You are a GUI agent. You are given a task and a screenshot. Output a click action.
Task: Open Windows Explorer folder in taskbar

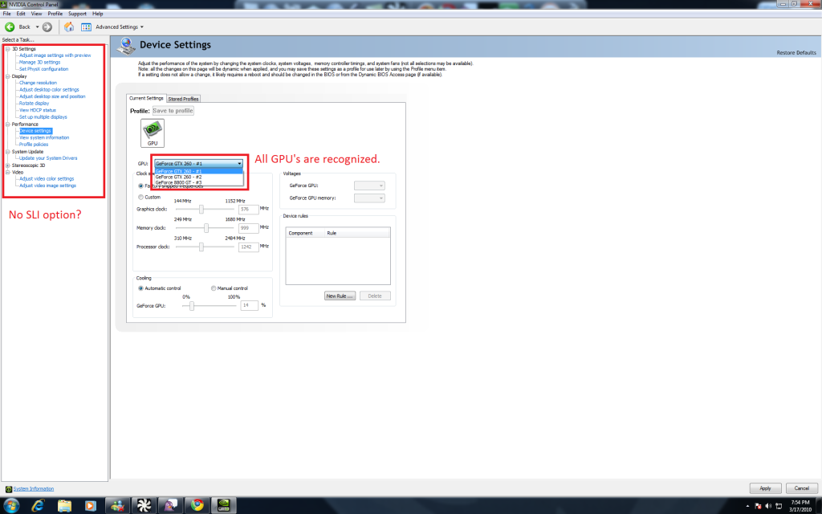64,505
